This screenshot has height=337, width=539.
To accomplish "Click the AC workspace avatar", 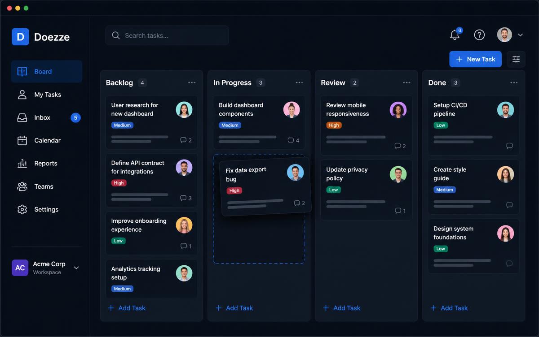I will coord(20,268).
